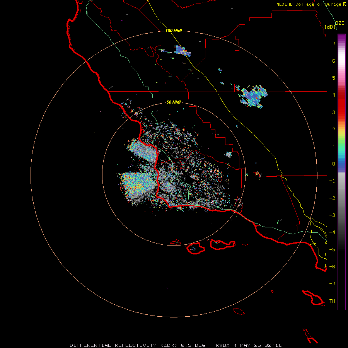Click the -6 value on color scale
Image resolution: width=348 pixels, height=348 pixels.
tap(332, 266)
